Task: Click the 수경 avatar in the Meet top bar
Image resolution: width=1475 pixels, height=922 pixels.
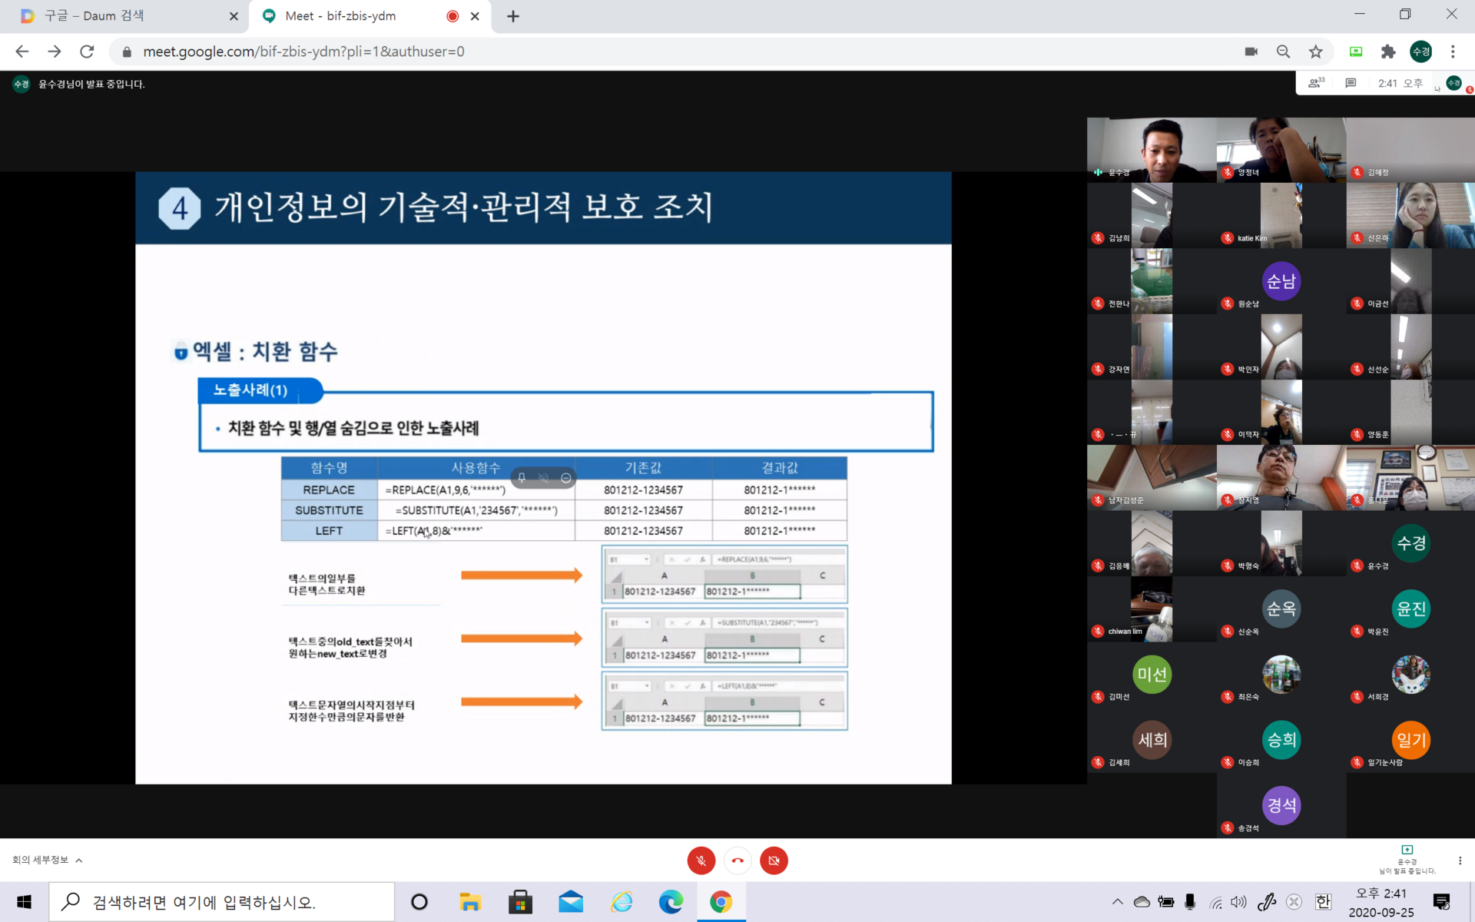Action: click(x=1453, y=83)
